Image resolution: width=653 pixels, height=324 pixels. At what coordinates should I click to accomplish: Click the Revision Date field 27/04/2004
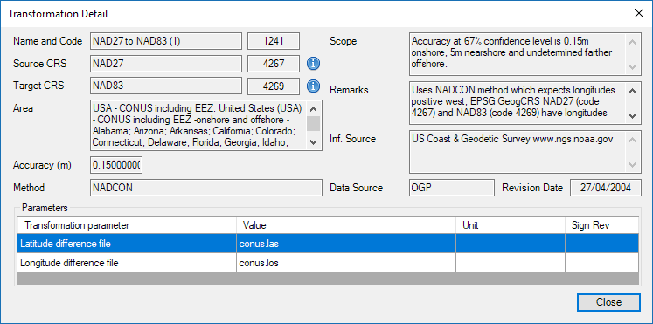pyautogui.click(x=605, y=188)
